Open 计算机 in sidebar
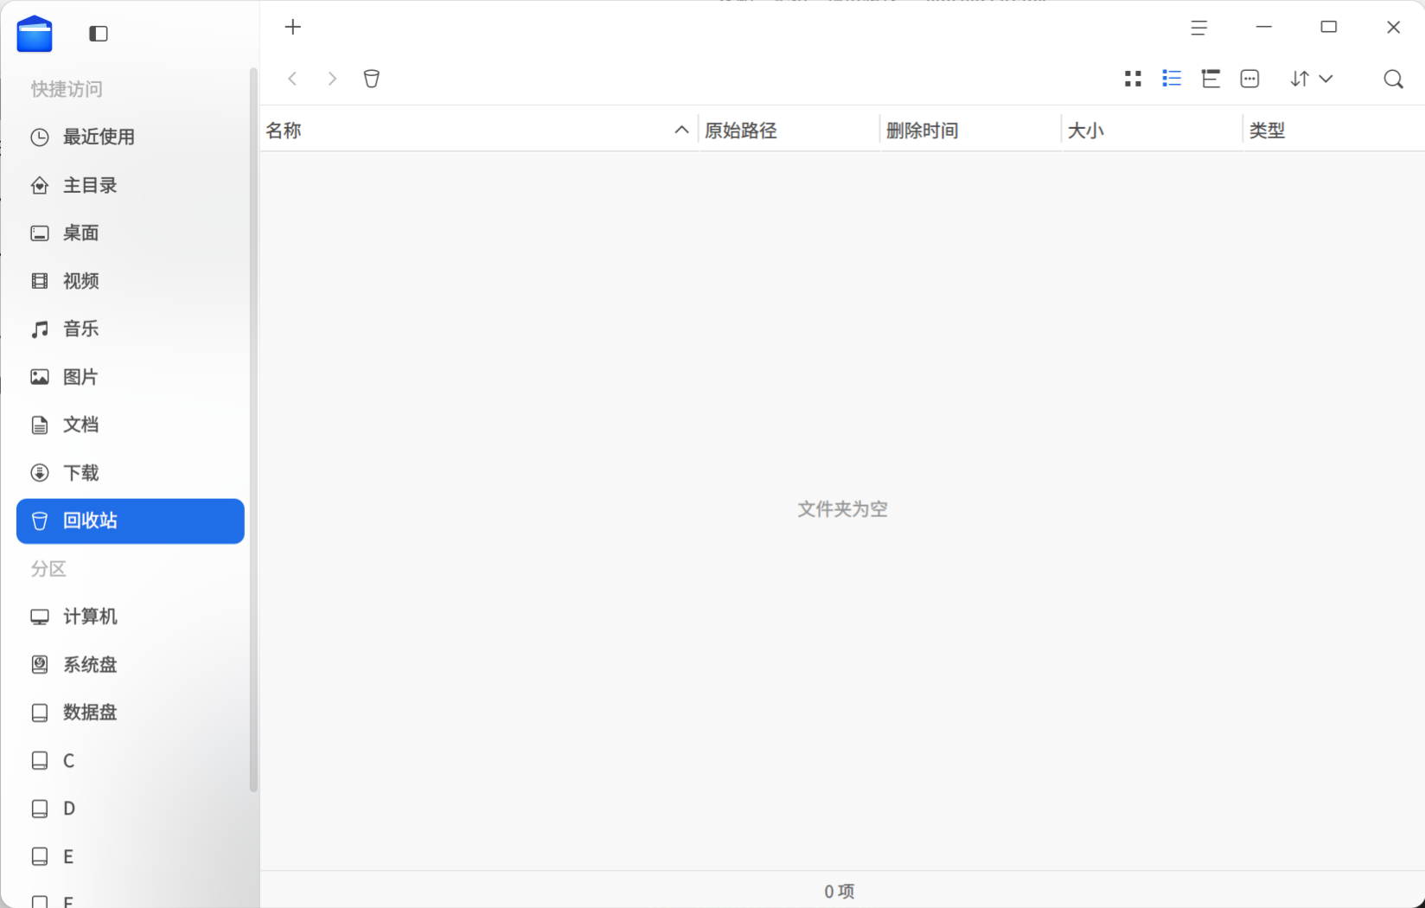 131,617
